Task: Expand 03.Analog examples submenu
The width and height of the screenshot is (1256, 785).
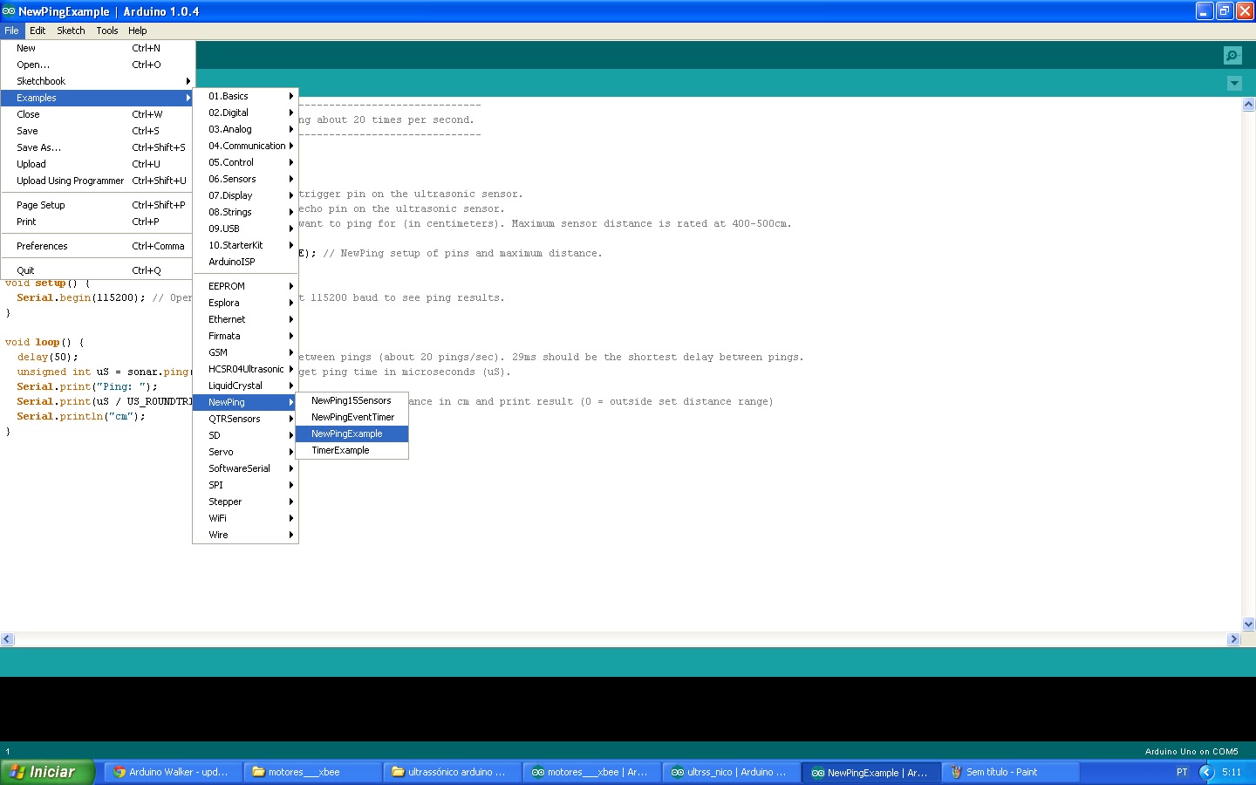Action: pos(245,129)
